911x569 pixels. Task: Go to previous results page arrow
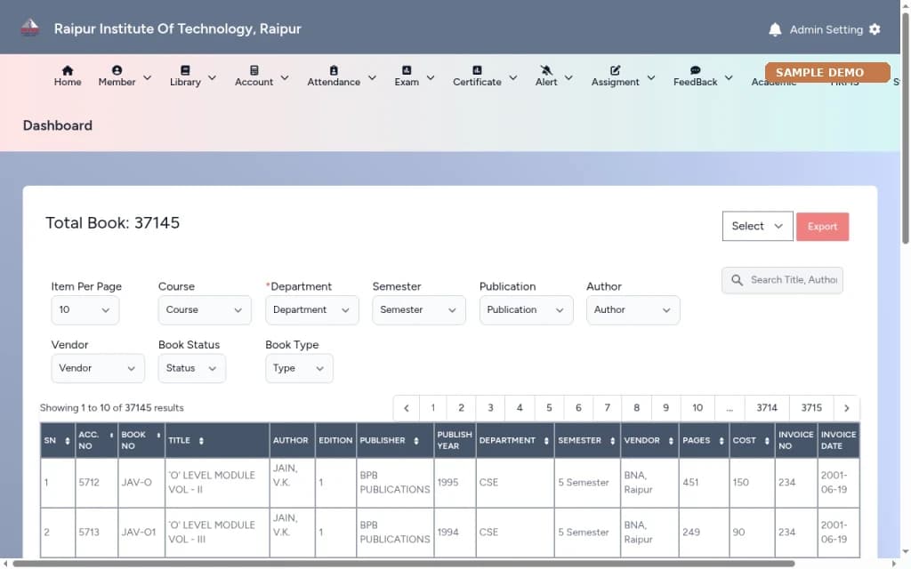pos(406,407)
